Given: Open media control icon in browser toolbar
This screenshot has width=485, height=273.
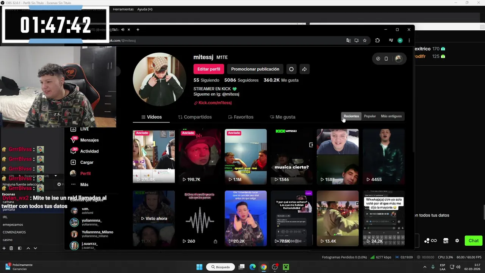Looking at the screenshot, I should [391, 41].
